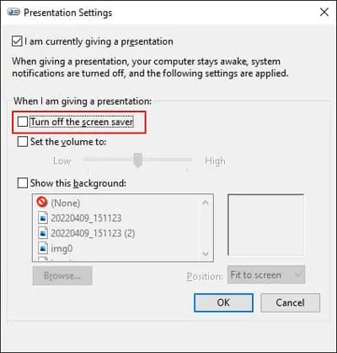Click the background list scroll down arrow
Screen dimensions: 337x353
[x=206, y=254]
